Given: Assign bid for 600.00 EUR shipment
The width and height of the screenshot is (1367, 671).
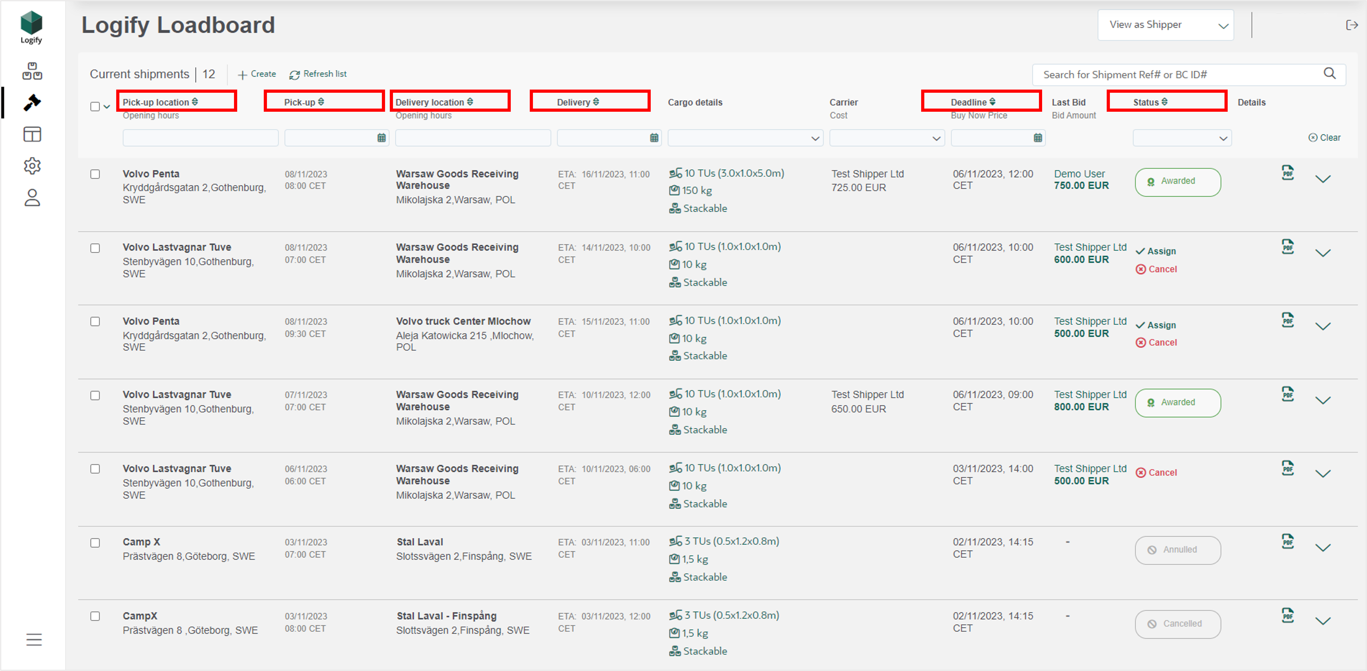Looking at the screenshot, I should [x=1156, y=251].
